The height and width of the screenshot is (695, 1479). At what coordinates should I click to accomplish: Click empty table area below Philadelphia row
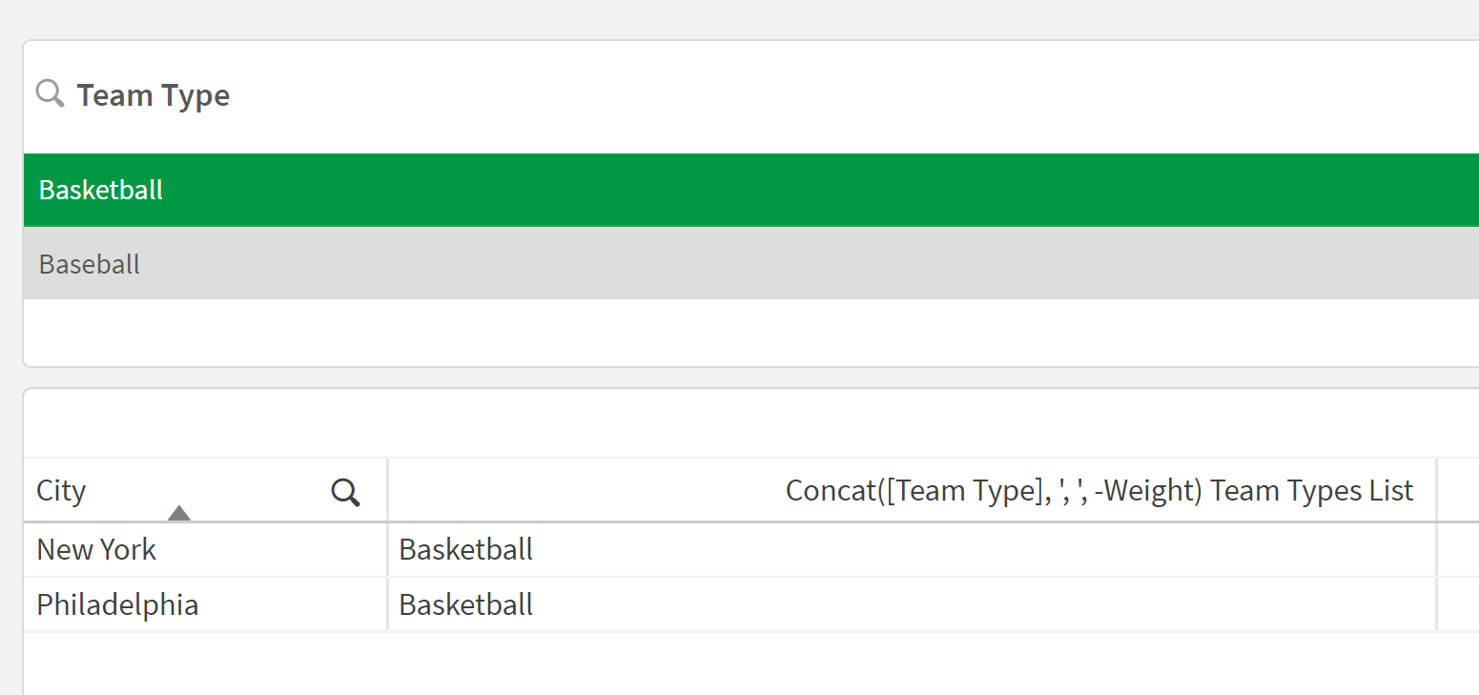pyautogui.click(x=668, y=663)
